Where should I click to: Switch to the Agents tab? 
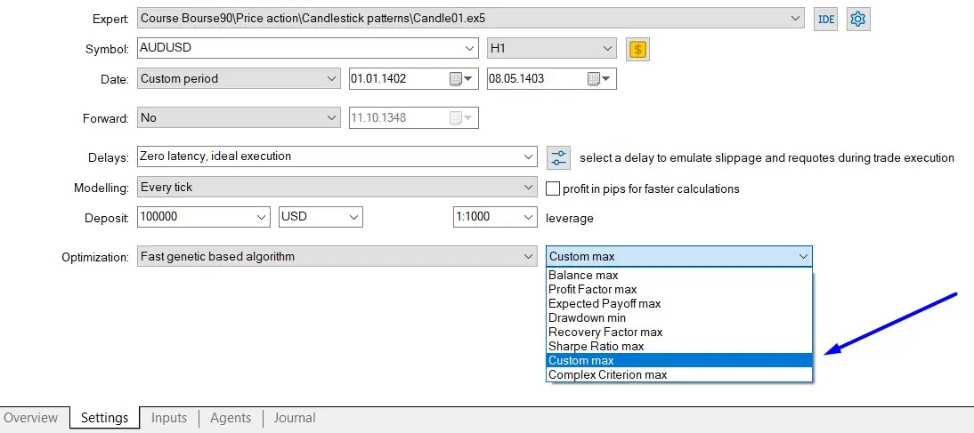tap(231, 418)
